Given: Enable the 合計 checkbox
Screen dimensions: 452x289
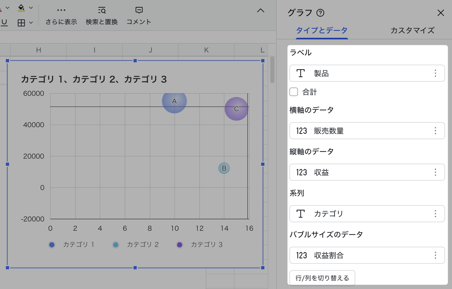Looking at the screenshot, I should click(x=294, y=92).
